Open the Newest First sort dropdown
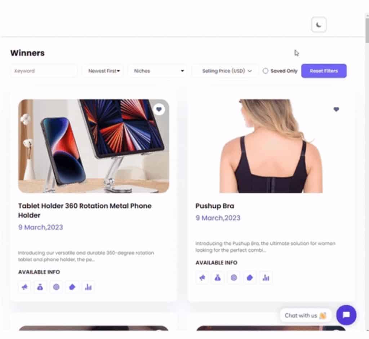The image size is (369, 339). (x=103, y=71)
